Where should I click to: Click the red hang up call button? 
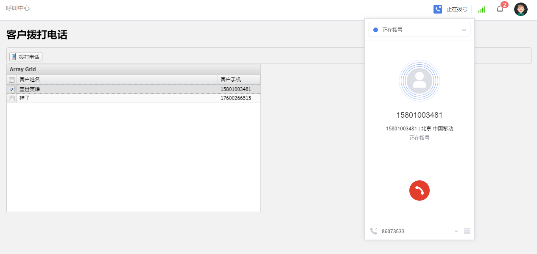click(x=419, y=190)
